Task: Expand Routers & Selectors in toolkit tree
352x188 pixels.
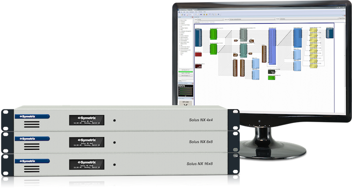Action: 180,36
